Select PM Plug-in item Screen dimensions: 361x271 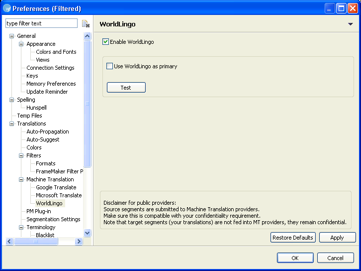pyautogui.click(x=39, y=212)
